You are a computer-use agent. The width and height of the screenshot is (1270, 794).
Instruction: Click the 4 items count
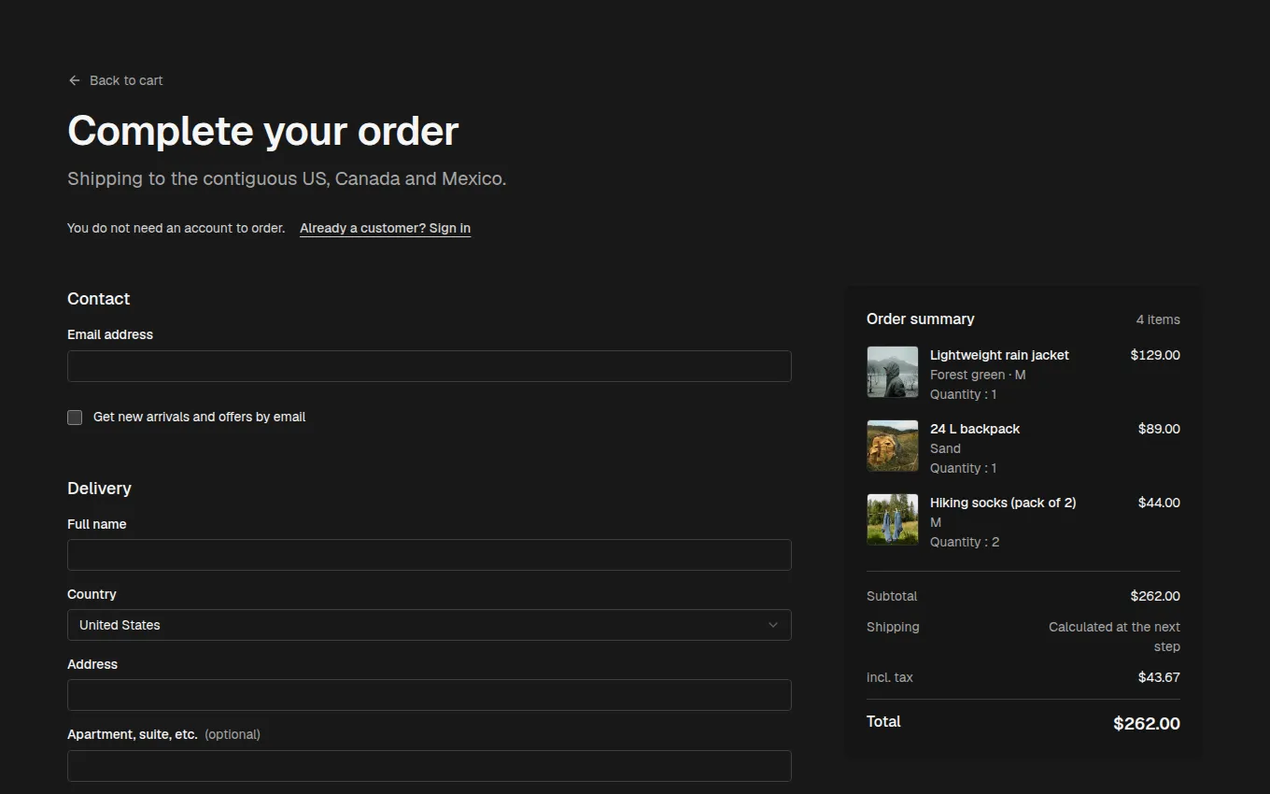tap(1158, 319)
